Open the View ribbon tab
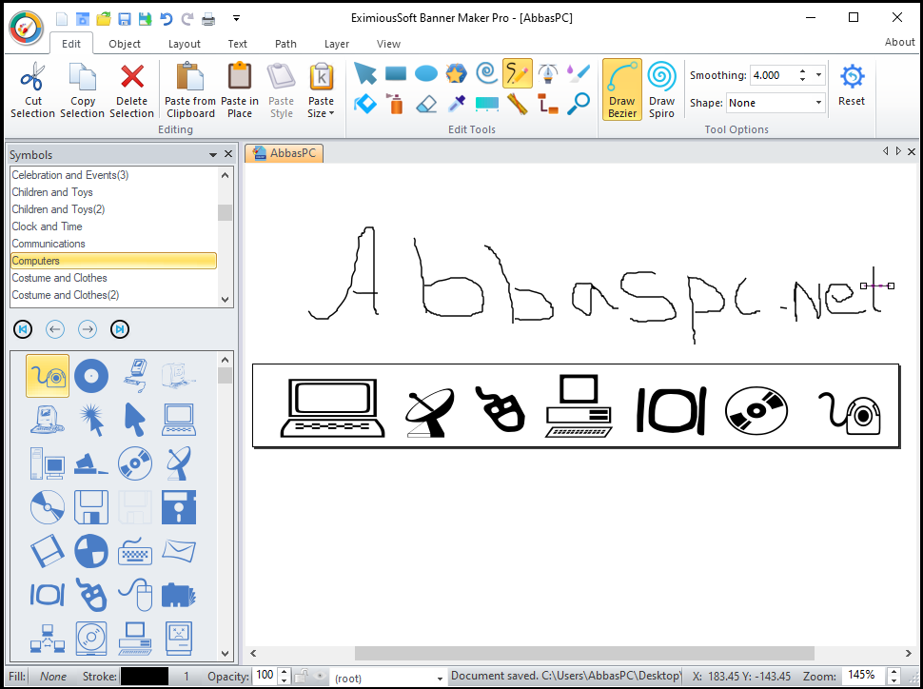 388,44
